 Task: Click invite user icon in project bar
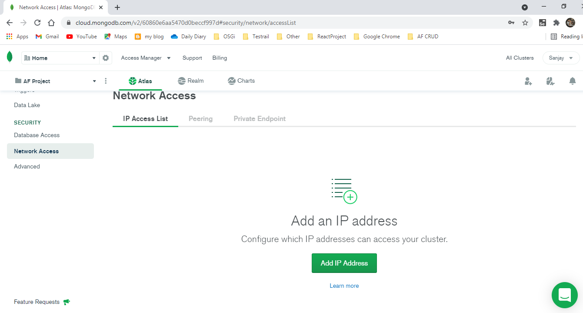click(x=528, y=81)
